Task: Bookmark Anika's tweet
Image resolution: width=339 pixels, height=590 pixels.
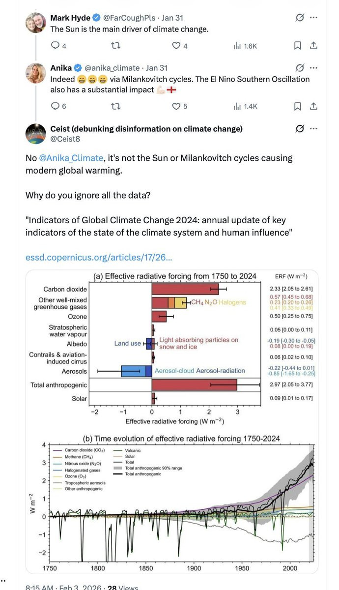Action: point(297,106)
